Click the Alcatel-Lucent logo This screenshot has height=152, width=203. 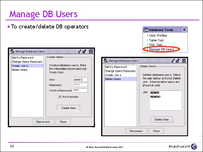(183, 146)
